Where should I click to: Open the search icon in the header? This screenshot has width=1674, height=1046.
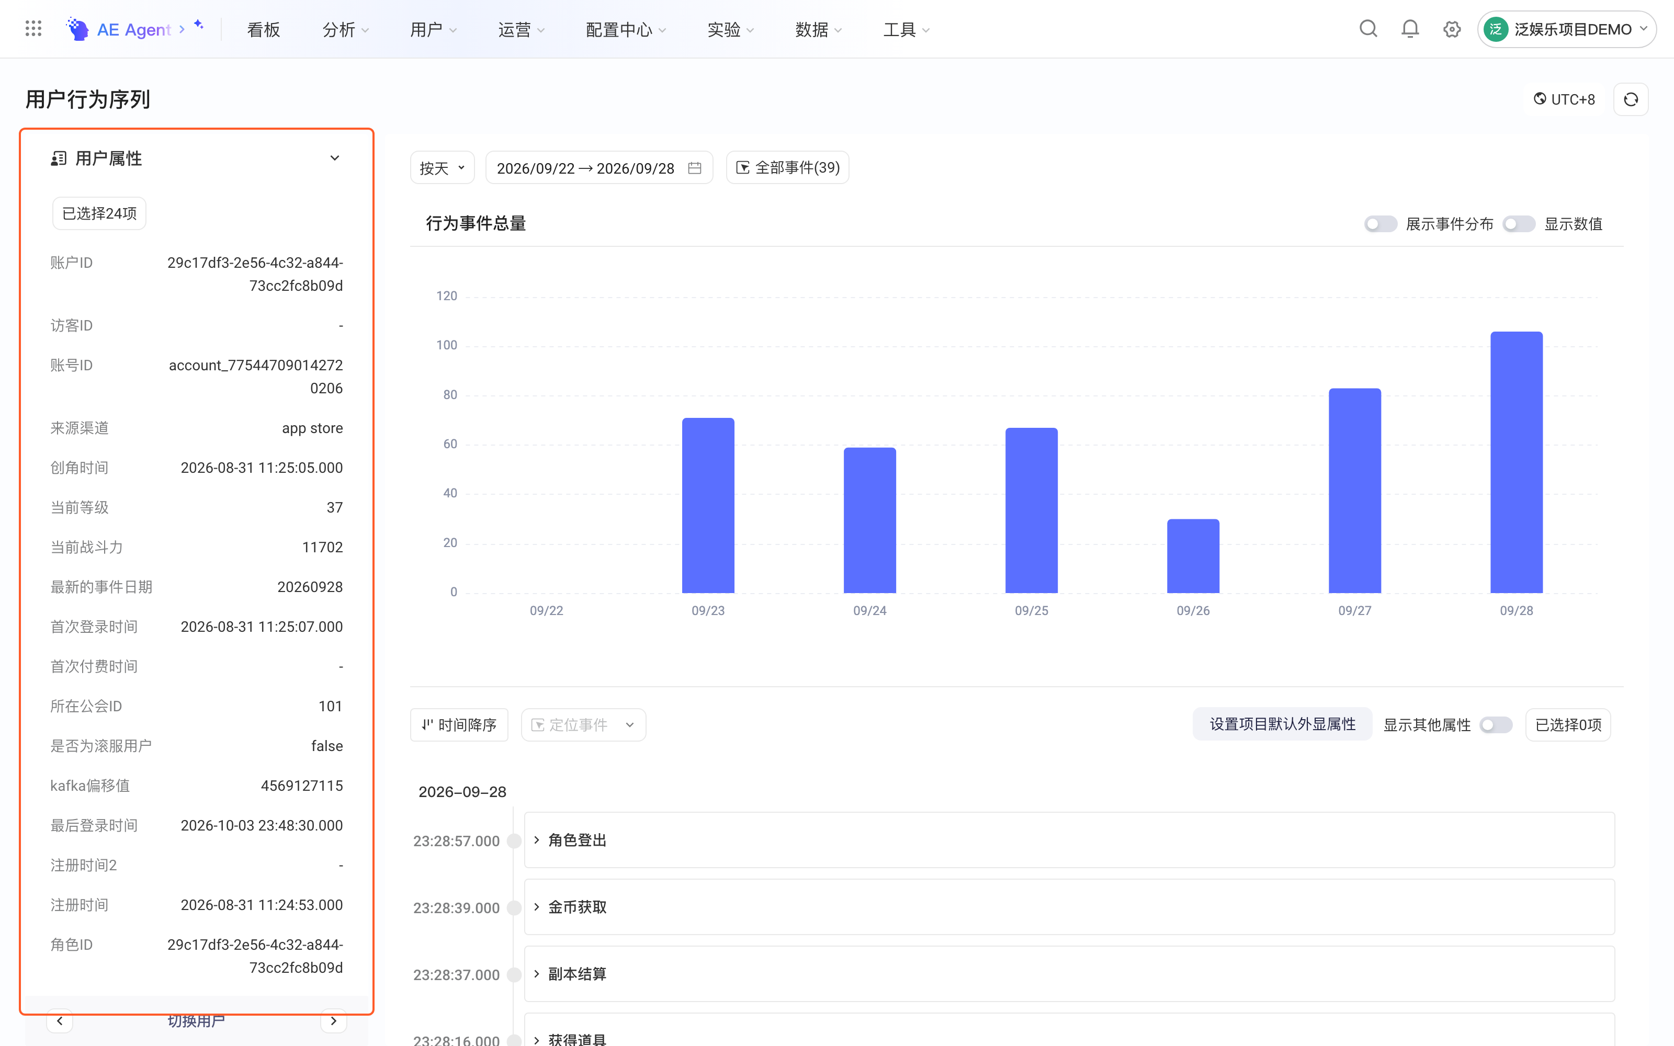pyautogui.click(x=1367, y=29)
